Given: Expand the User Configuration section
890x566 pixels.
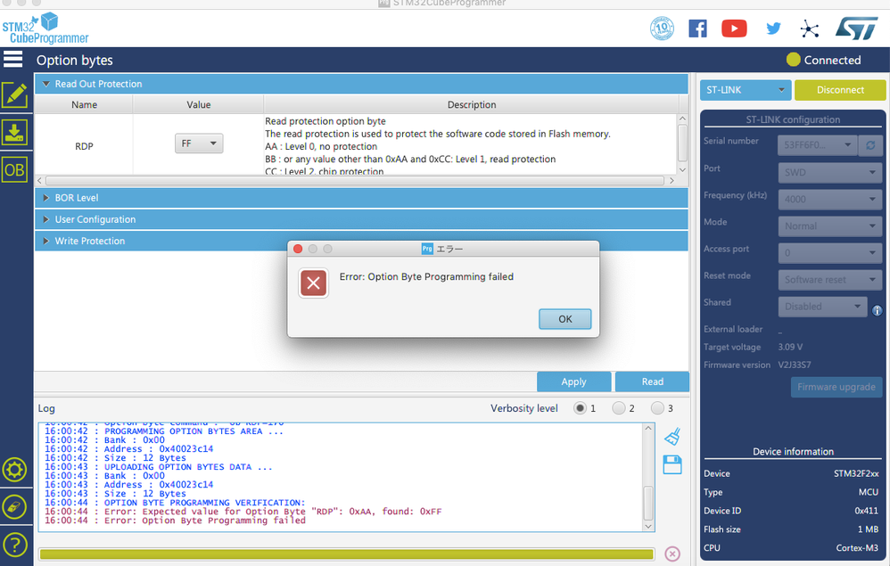Looking at the screenshot, I should coord(361,219).
